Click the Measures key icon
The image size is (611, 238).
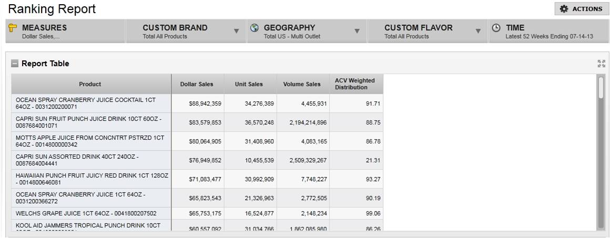(13, 28)
